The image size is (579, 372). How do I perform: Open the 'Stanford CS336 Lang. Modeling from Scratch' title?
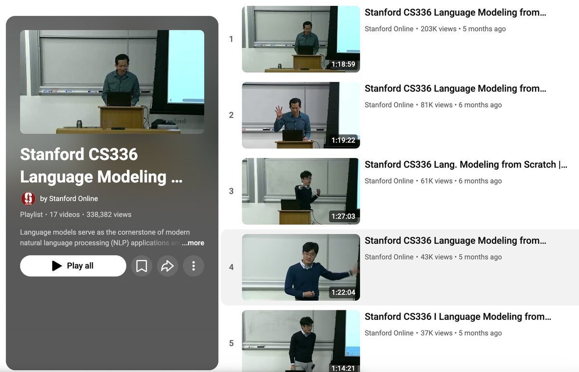pos(466,165)
